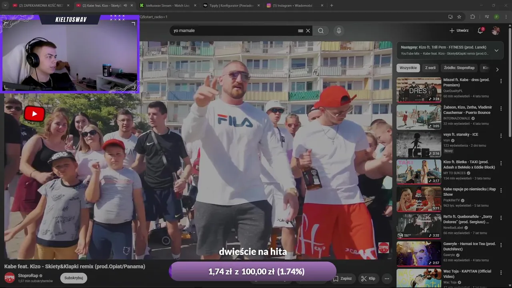
Task: Open the StoproRap channel avatar
Action: [10, 278]
